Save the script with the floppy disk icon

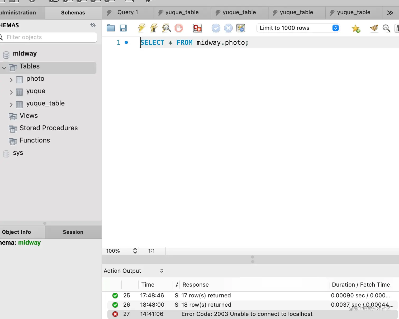(123, 28)
